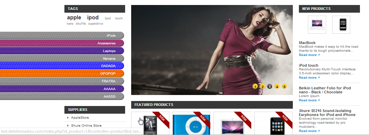Click the 'Lorem ipsum' description text
Screen dimensions: 369x135
tap(309, 96)
